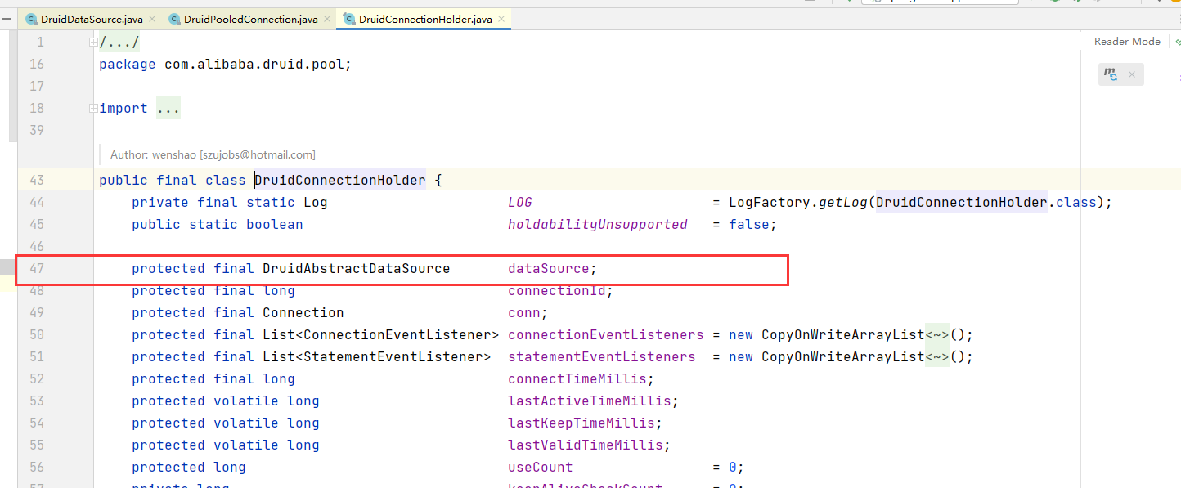
Task: Click connectionEventListeners field on line 50
Action: [x=606, y=335]
